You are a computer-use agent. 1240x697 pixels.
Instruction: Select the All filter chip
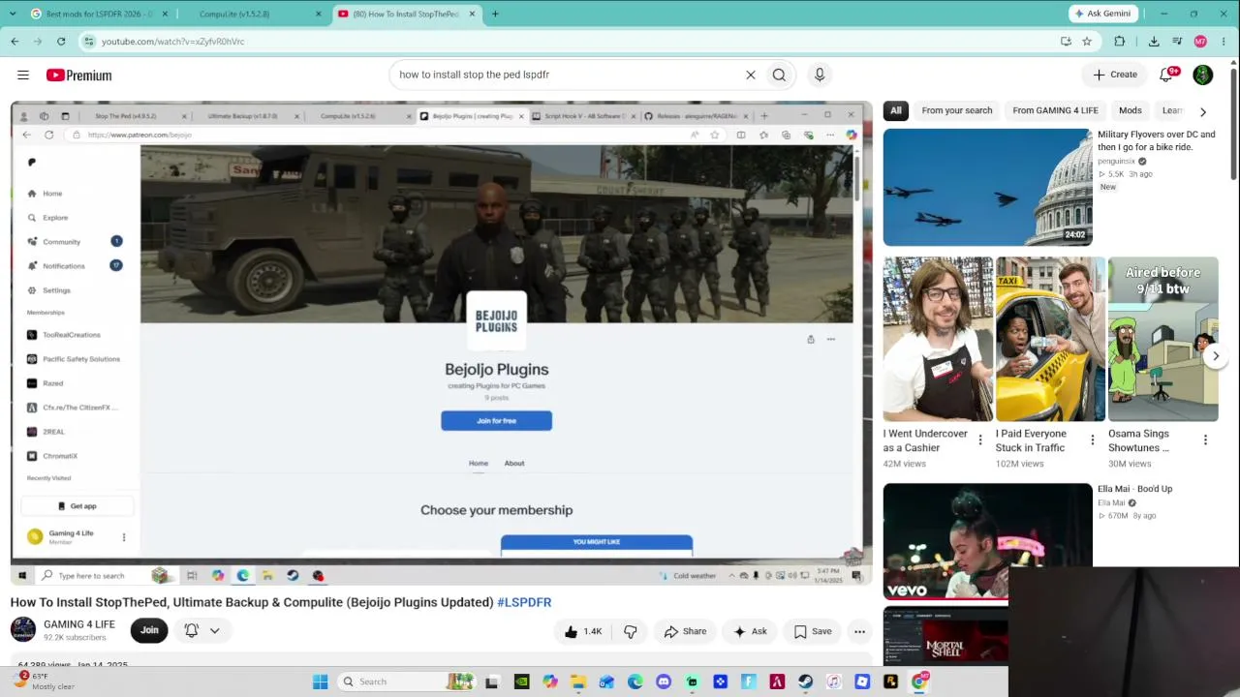coord(896,110)
